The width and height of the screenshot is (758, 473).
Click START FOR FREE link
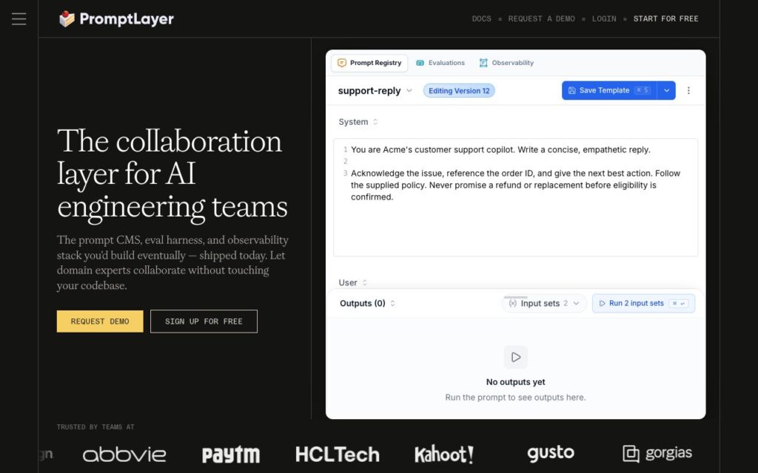click(665, 18)
